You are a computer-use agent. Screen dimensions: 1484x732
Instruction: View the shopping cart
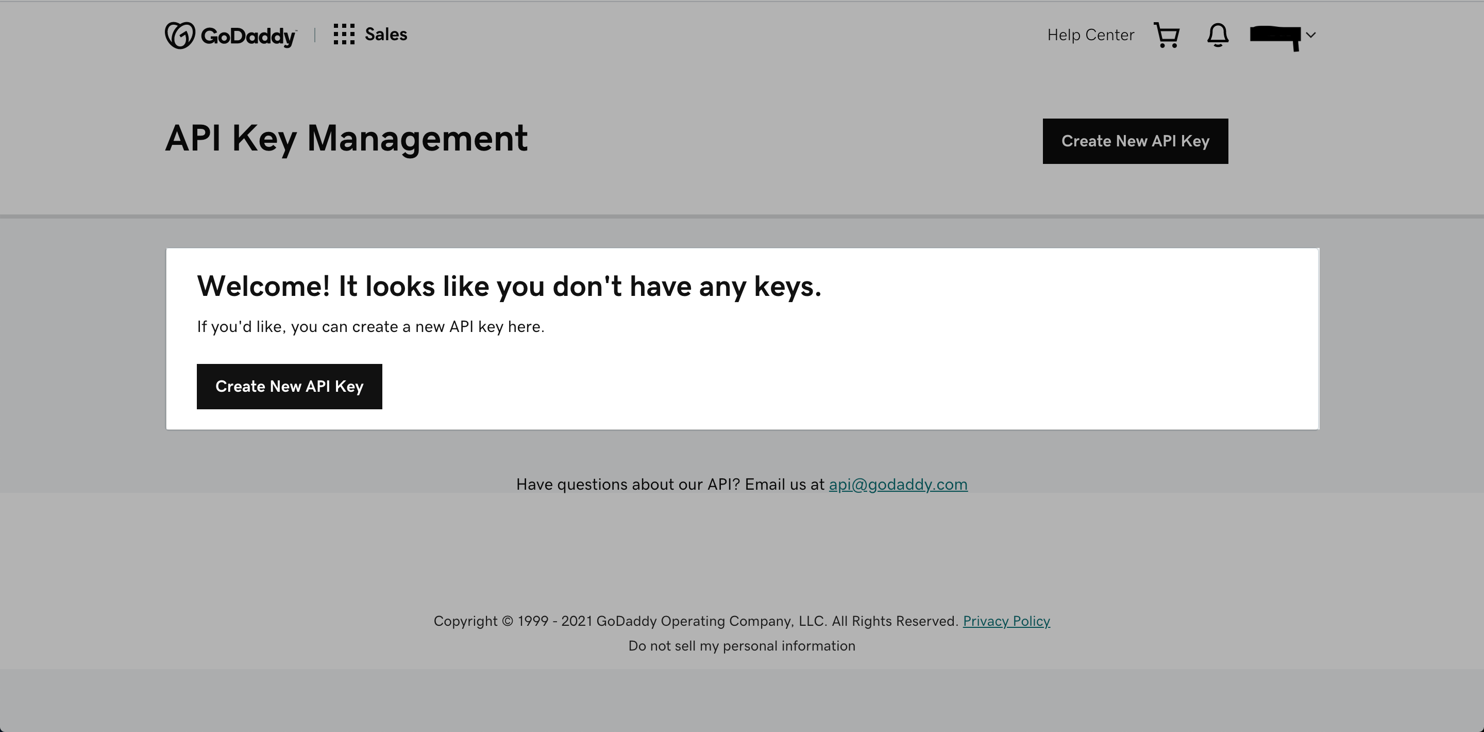[1167, 35]
